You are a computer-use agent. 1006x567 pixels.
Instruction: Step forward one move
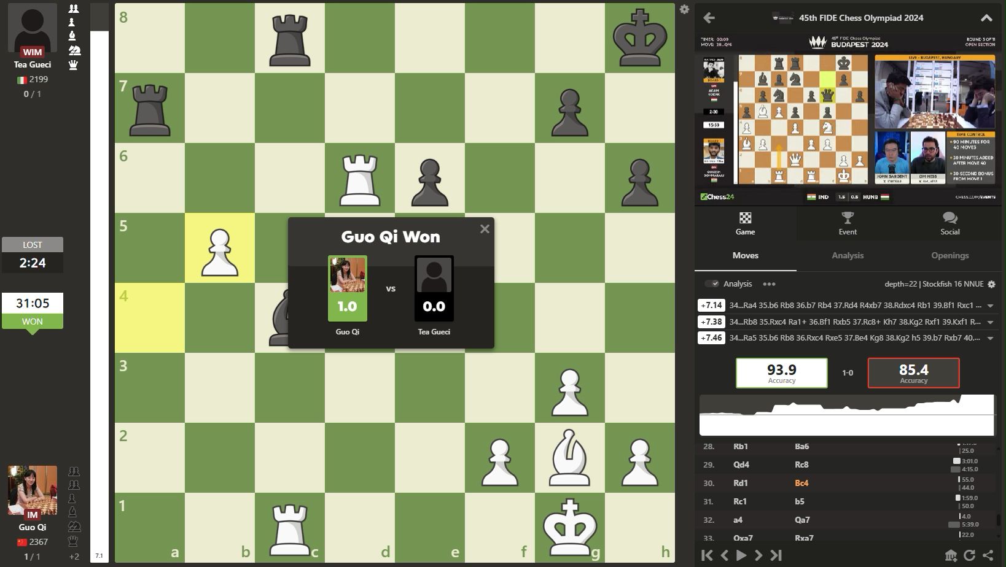(758, 555)
